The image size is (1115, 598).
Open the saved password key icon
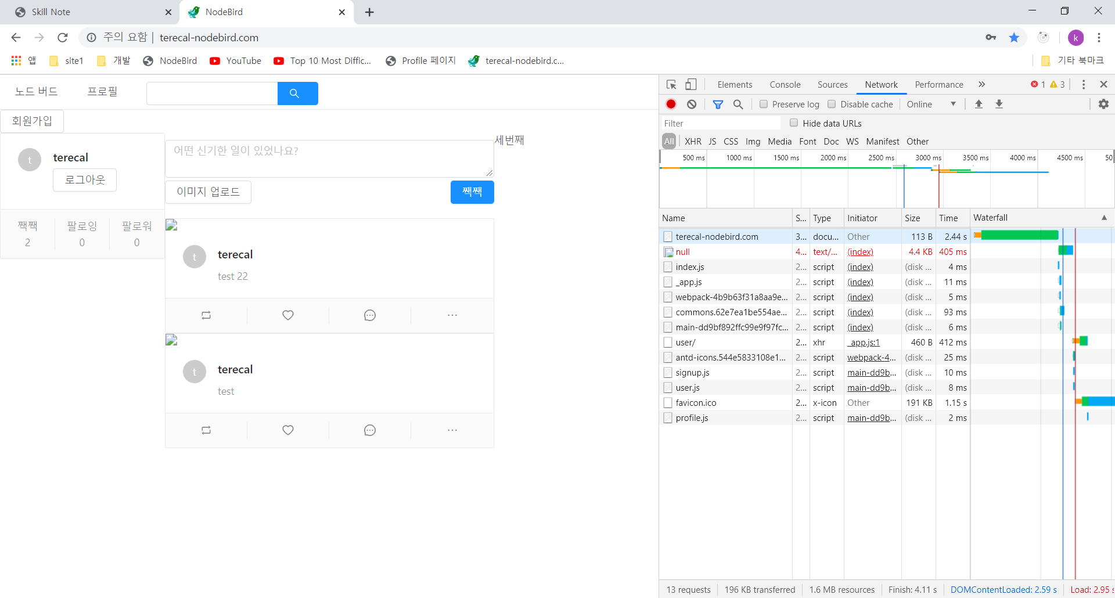click(x=991, y=38)
